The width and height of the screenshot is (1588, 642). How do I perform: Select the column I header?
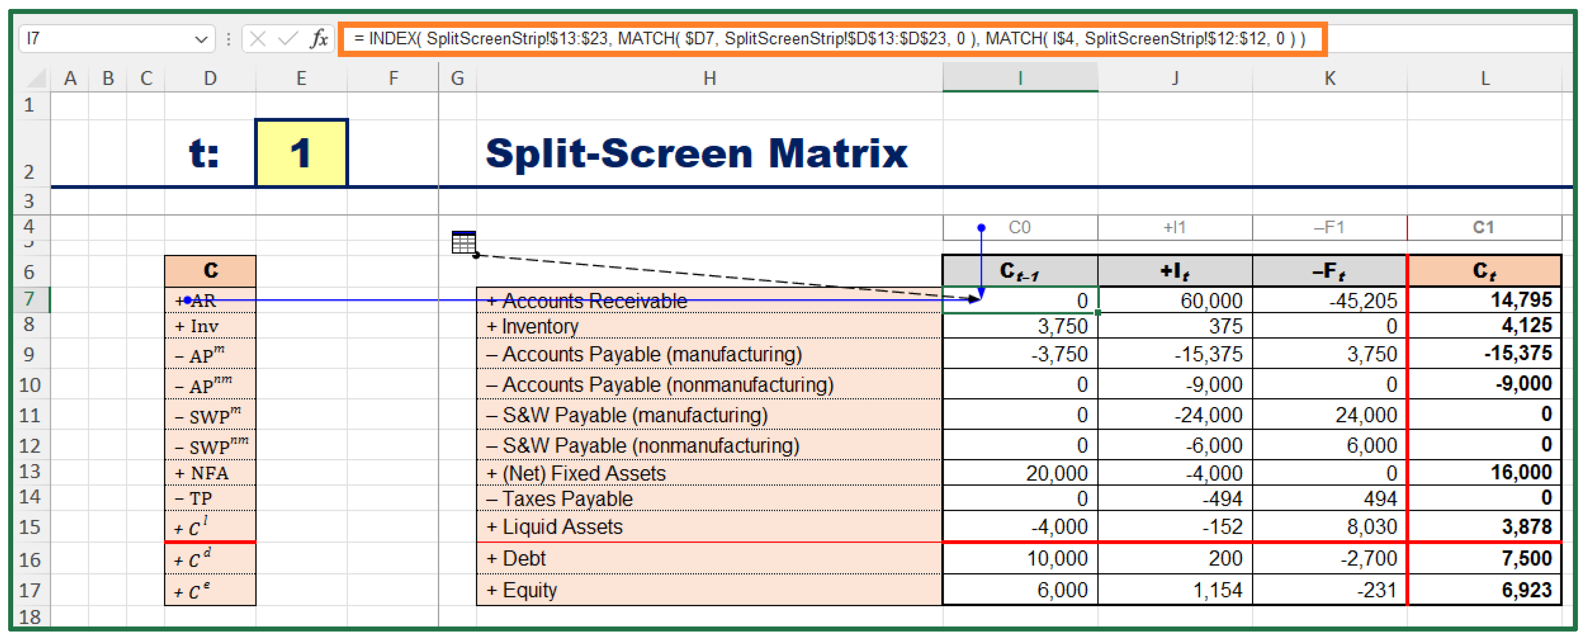click(x=1019, y=78)
